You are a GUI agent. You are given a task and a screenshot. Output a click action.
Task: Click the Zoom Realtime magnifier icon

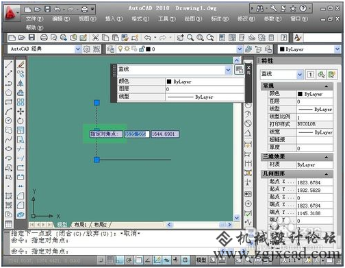[190, 38]
